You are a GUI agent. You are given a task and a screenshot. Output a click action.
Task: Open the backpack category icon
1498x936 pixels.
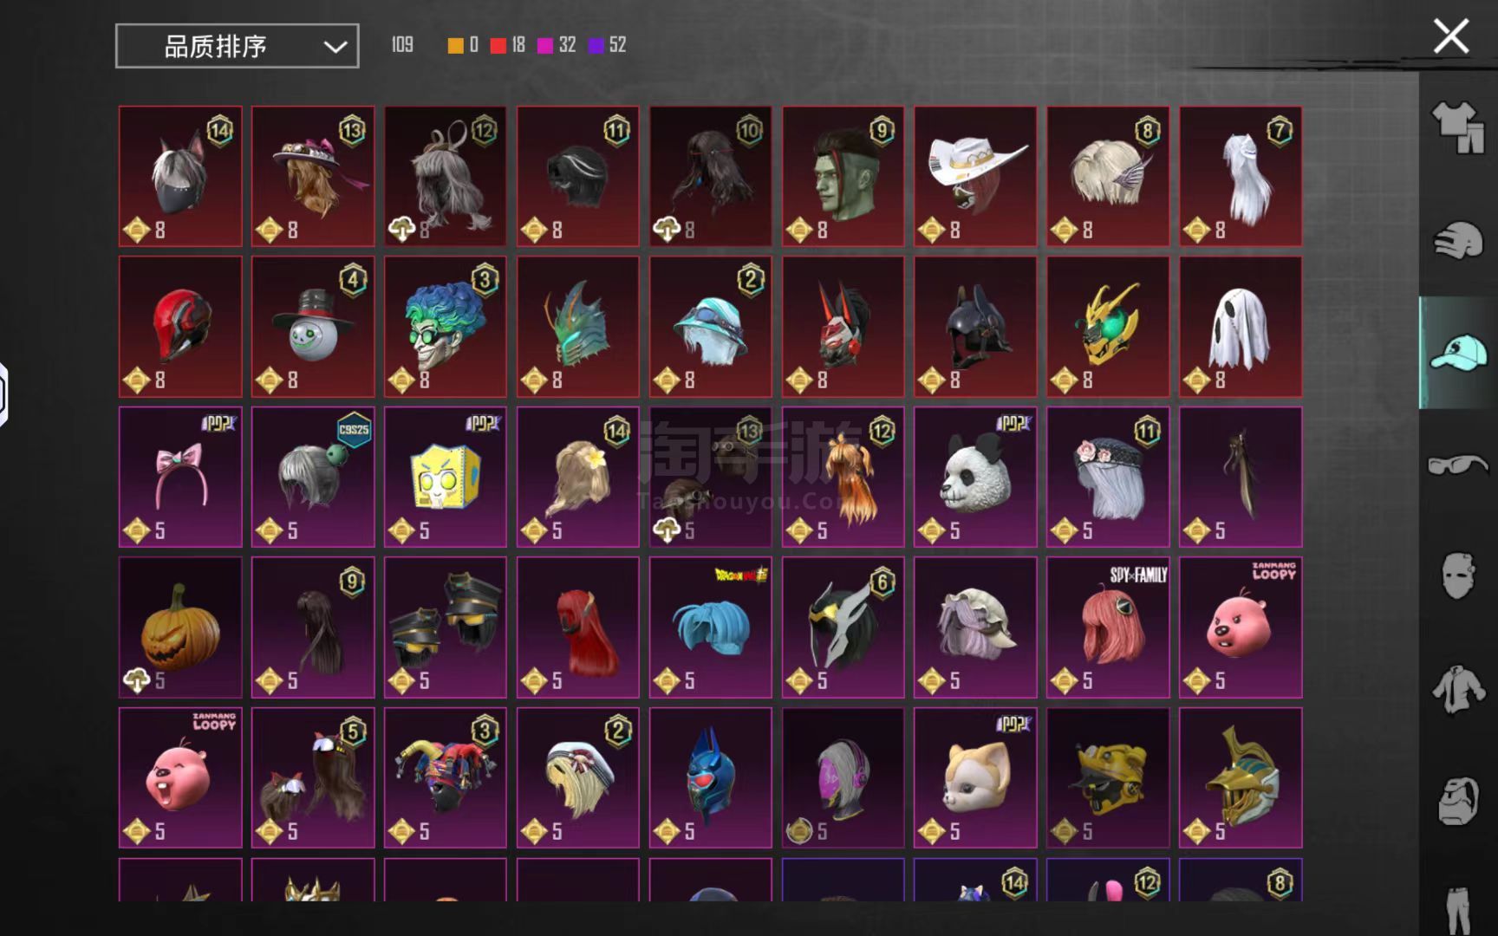[x=1458, y=801]
